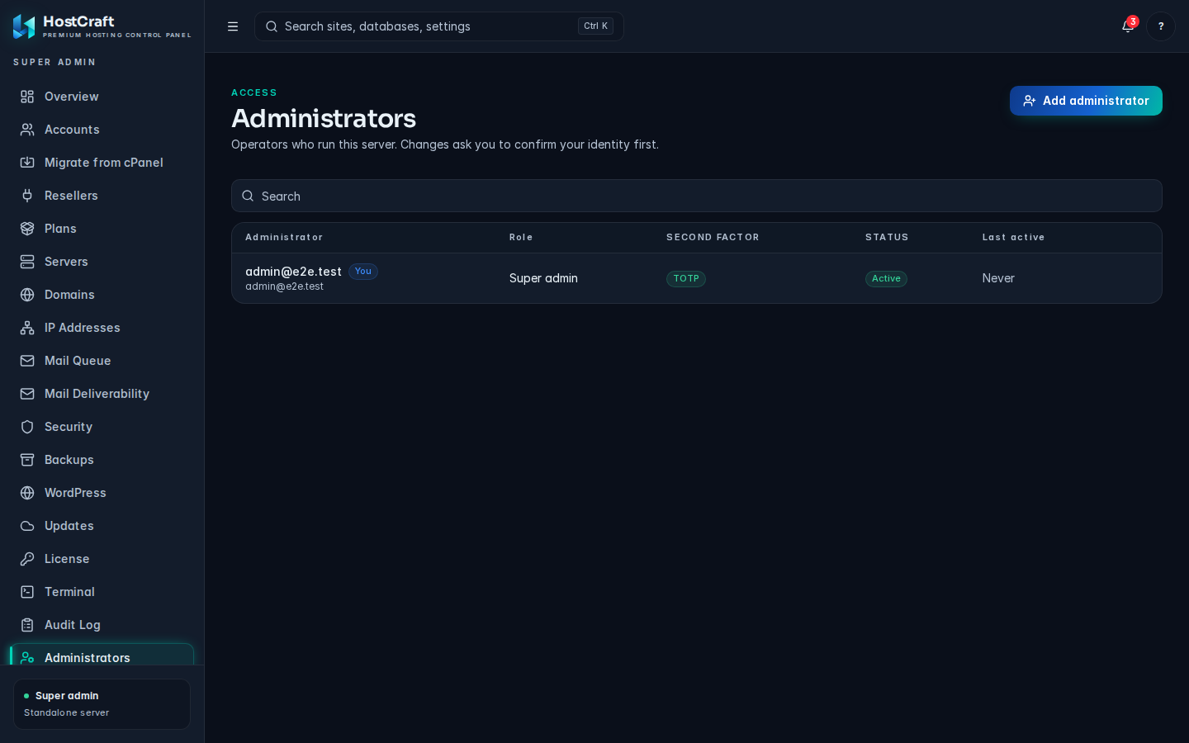This screenshot has height=743, width=1189.
Task: Click the Mail Queue envelope icon
Action: coord(27,361)
